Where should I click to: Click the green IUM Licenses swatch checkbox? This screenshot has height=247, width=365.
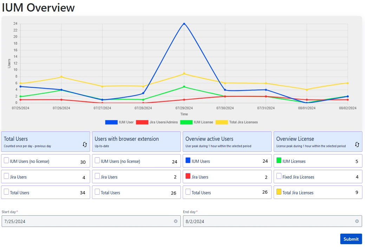pyautogui.click(x=279, y=161)
